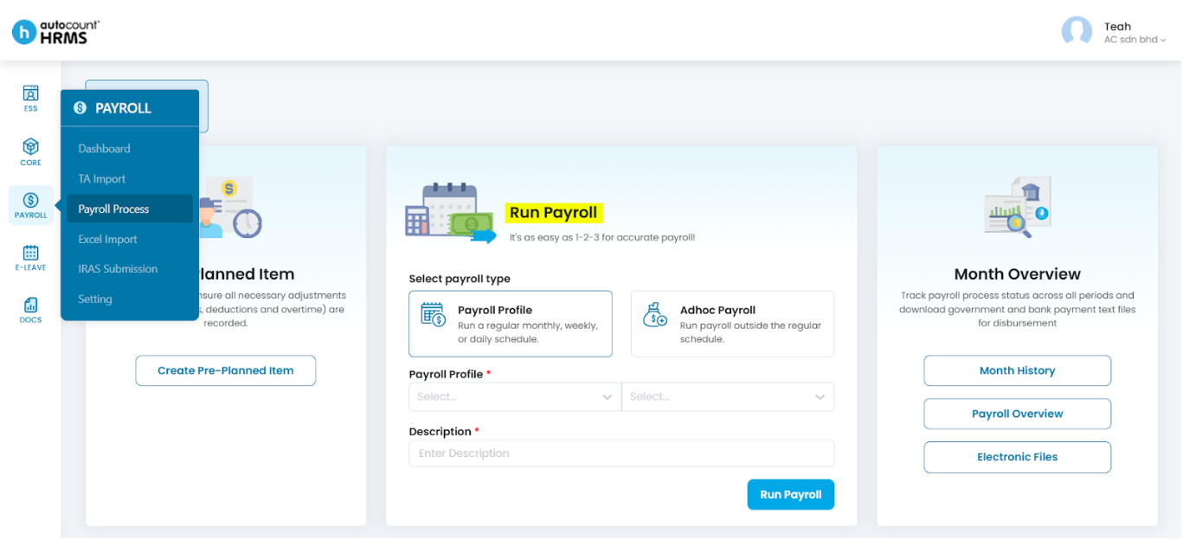The width and height of the screenshot is (1183, 540).
Task: Open TA Import menu item
Action: [x=130, y=179]
